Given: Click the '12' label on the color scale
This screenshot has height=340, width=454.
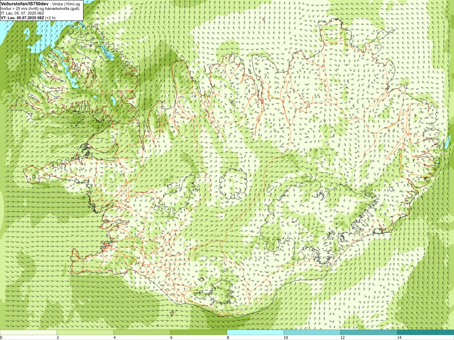Looking at the screenshot, I should tap(342, 338).
